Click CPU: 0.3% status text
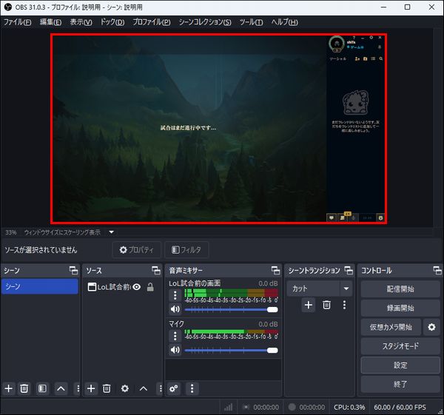Image resolution: width=444 pixels, height=415 pixels. (x=349, y=407)
